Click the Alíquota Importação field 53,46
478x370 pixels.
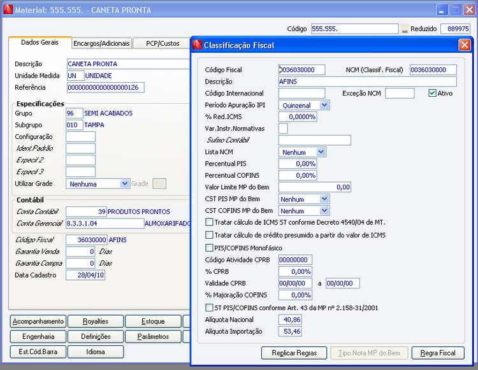point(290,331)
